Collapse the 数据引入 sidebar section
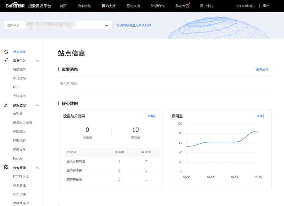Image resolution: width=284 pixels, height=206 pixels. [37, 61]
